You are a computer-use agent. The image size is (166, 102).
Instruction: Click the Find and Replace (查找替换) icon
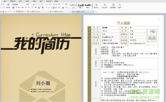tap(114, 5)
